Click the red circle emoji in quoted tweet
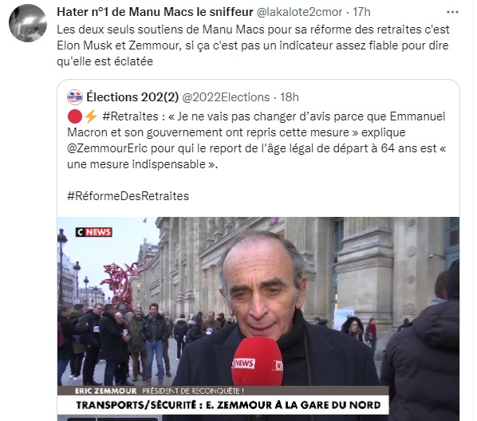The height and width of the screenshot is (421, 477). point(74,116)
